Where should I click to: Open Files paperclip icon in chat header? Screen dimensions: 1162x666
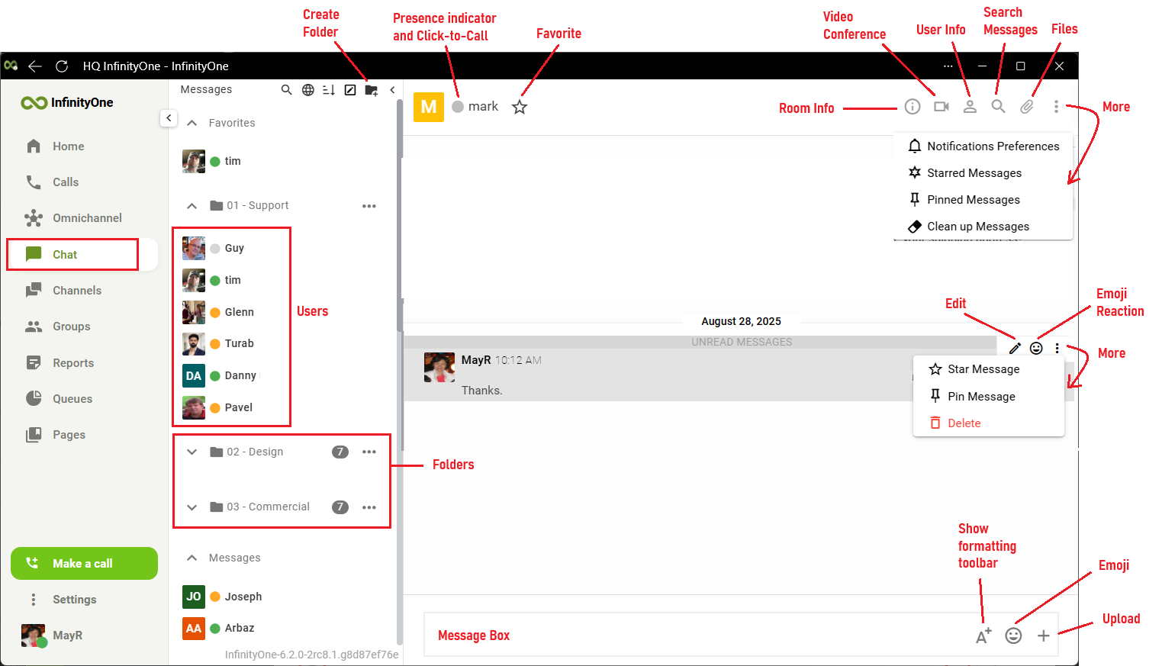click(1027, 107)
